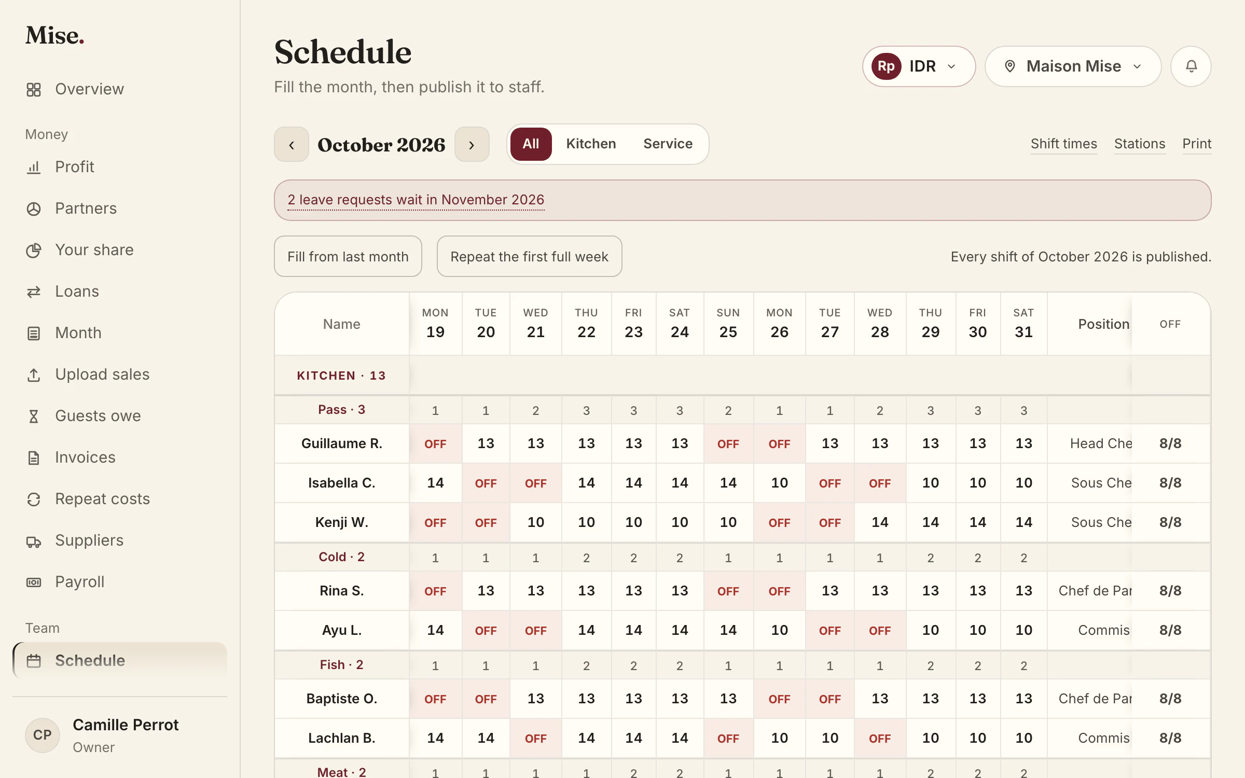The width and height of the screenshot is (1245, 778).
Task: Open the Shift times link
Action: (1063, 144)
